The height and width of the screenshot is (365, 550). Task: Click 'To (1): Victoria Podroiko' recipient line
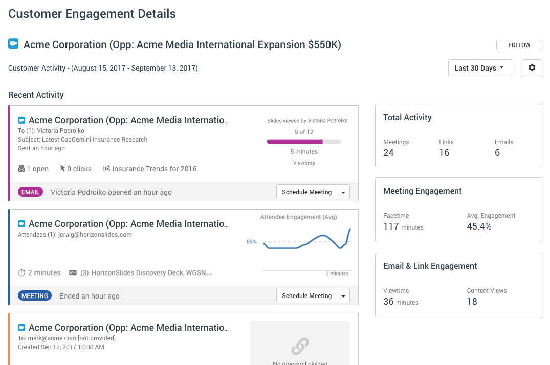(x=51, y=131)
